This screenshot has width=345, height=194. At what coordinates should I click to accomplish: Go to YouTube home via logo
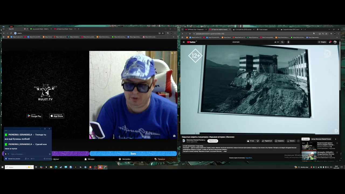(191, 42)
